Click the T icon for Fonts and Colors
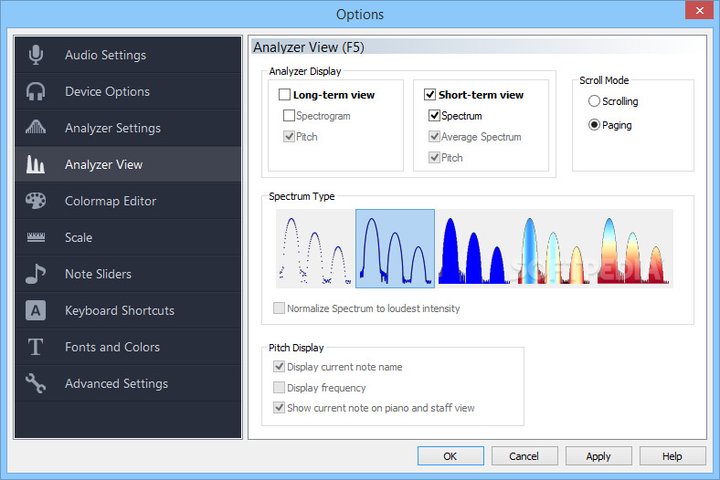Viewport: 720px width, 480px height. click(36, 347)
